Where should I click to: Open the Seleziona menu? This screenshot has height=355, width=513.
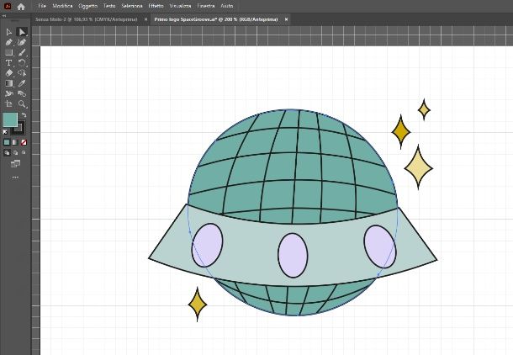(x=132, y=6)
